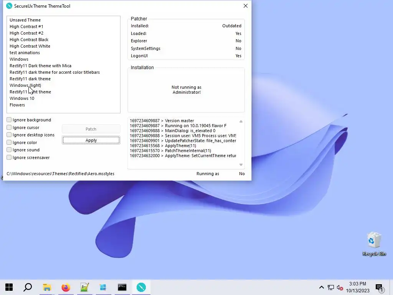This screenshot has height=295, width=393.
Task: Click the SecureUxTheme taskbar icon
Action: click(x=141, y=287)
